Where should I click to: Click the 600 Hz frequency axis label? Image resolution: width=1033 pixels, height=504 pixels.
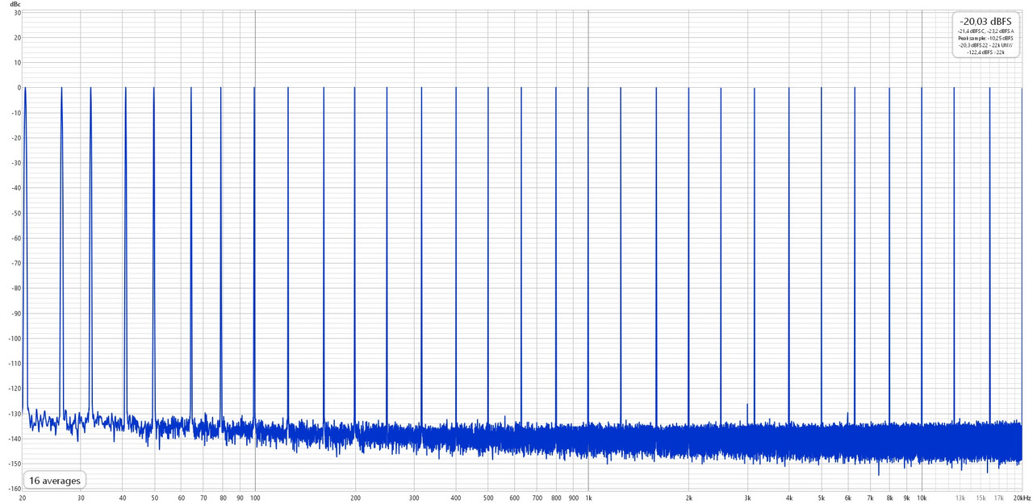pyautogui.click(x=514, y=498)
